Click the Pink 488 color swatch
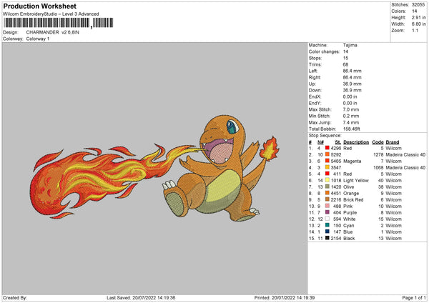 click(x=327, y=206)
